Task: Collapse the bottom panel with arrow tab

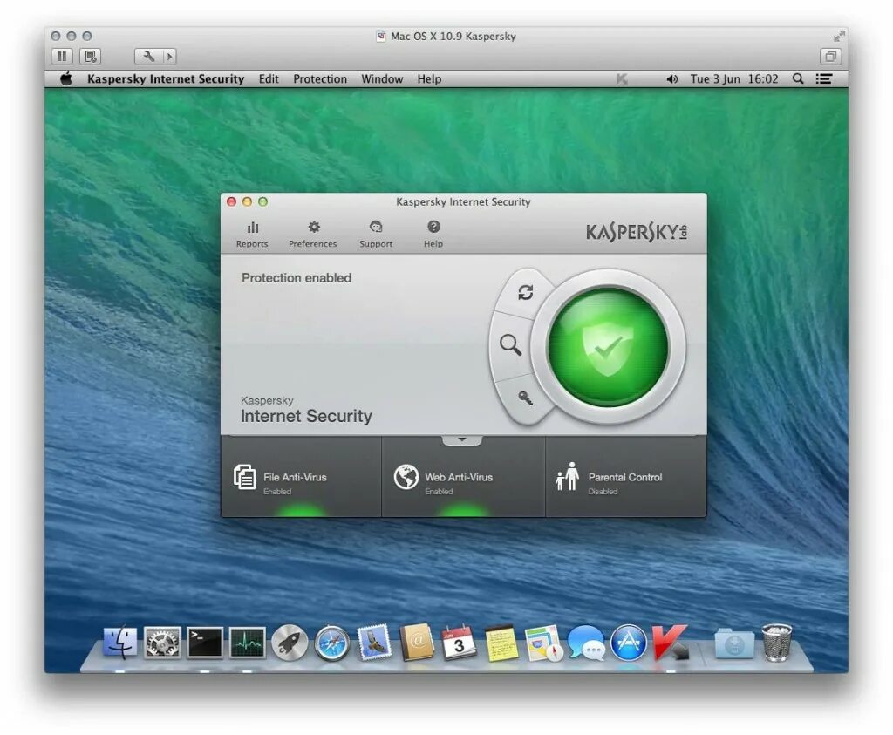Action: (462, 440)
